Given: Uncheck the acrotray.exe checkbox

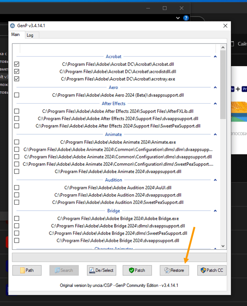Looking at the screenshot, I should 16,79.
